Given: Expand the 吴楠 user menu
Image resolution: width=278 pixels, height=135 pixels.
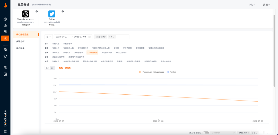Looking at the screenshot, I should tap(266, 5).
